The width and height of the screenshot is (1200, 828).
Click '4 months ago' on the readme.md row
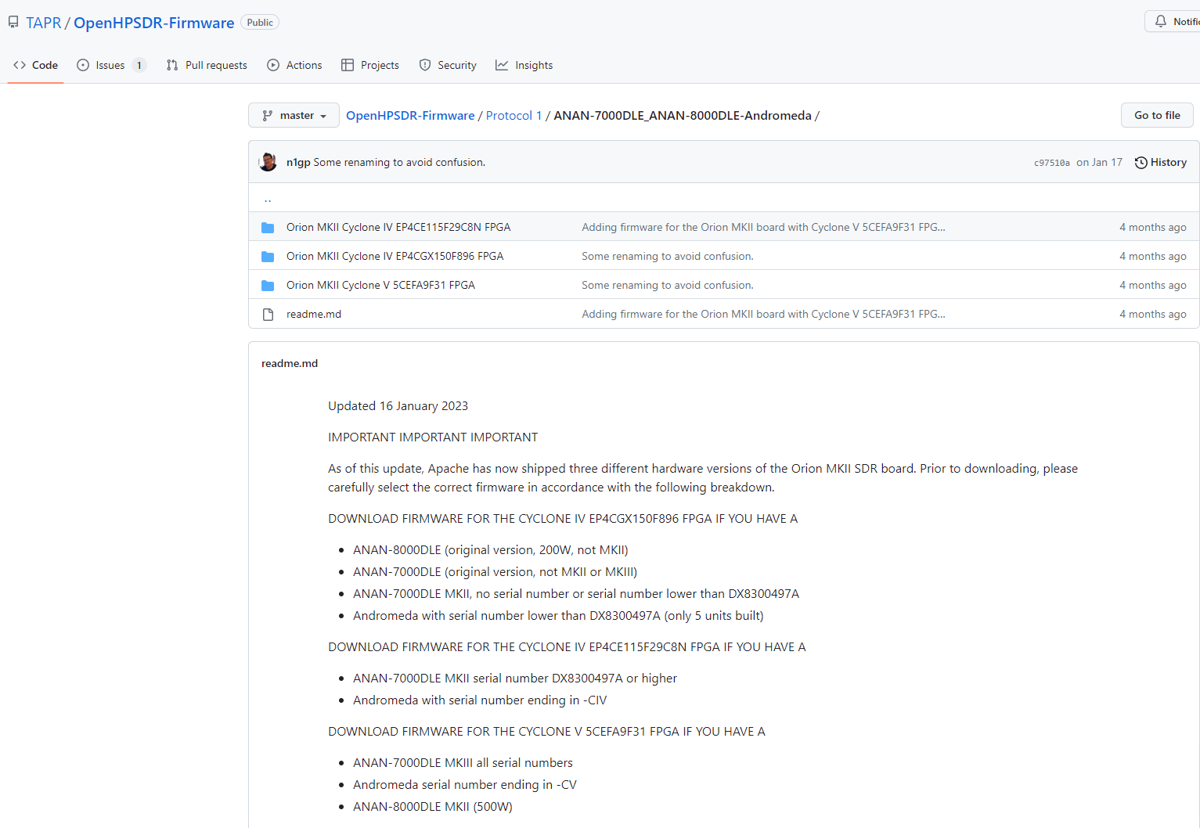[1152, 314]
